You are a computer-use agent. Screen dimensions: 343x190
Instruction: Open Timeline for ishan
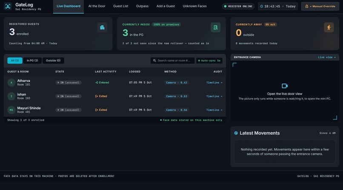[214, 96]
